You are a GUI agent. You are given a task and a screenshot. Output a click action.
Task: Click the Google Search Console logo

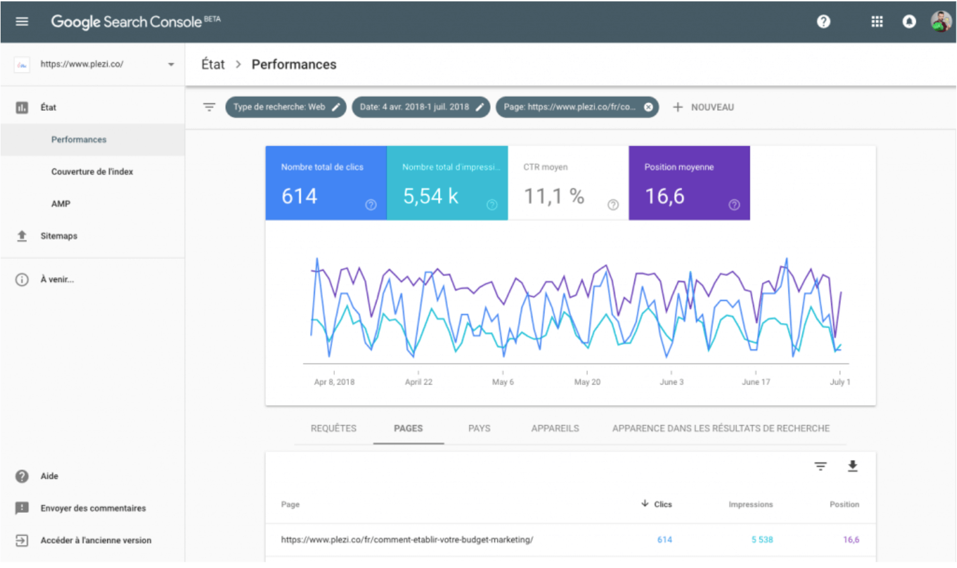pos(135,22)
